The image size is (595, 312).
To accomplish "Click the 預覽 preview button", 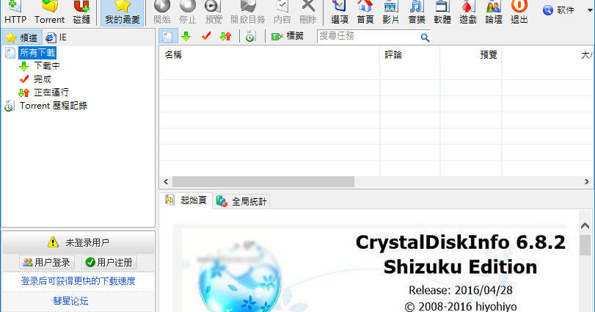I will click(213, 12).
